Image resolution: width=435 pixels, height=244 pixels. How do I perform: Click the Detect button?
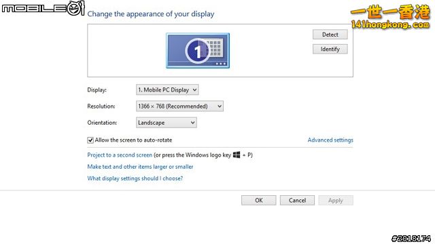pos(330,35)
